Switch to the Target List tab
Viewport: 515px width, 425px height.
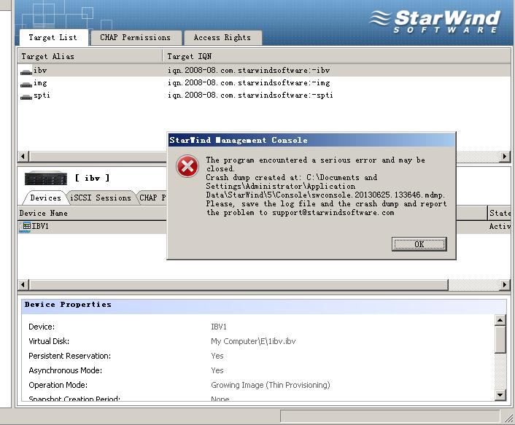pos(54,37)
